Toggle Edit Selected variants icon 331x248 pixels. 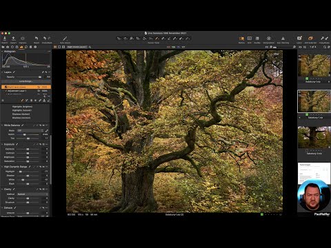click(x=310, y=39)
